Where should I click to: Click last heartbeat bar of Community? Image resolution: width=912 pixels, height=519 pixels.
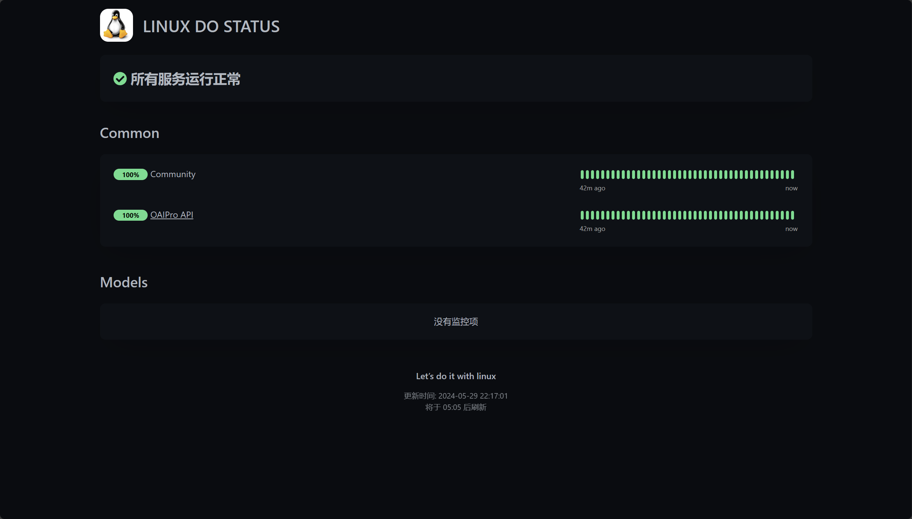click(x=792, y=175)
